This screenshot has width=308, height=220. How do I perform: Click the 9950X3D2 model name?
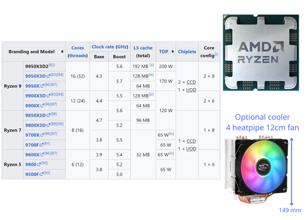click(37, 66)
